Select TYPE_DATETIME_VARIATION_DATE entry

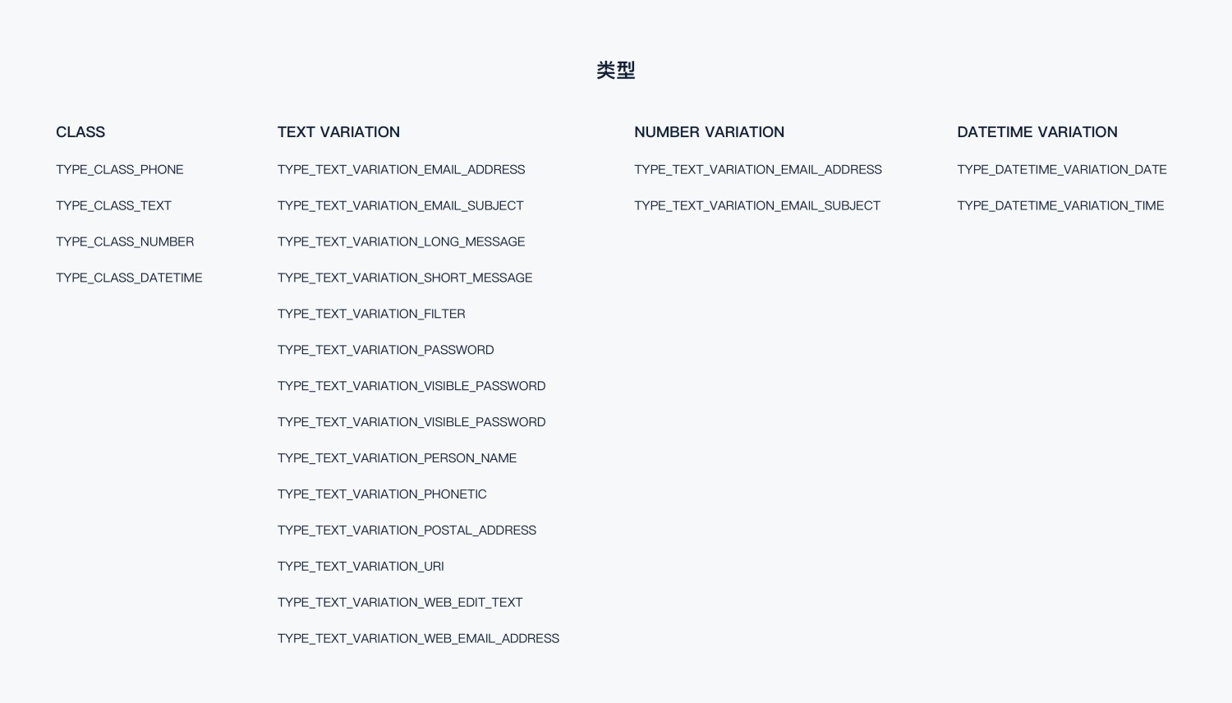(x=1062, y=170)
